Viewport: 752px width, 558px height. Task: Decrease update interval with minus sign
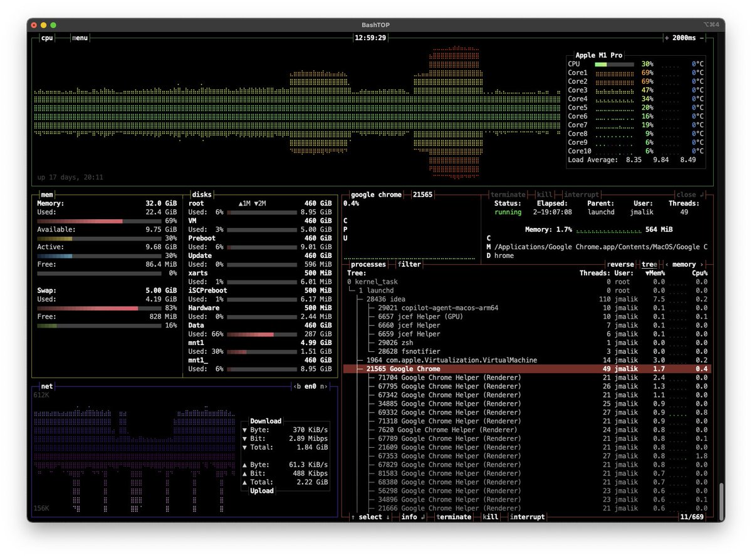701,38
